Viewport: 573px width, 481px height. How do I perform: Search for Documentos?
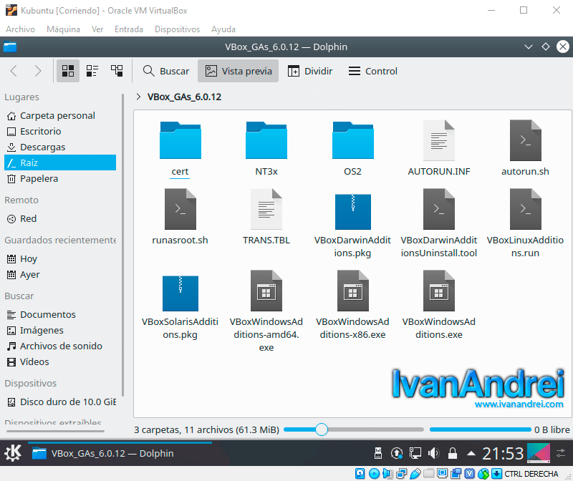[60, 314]
